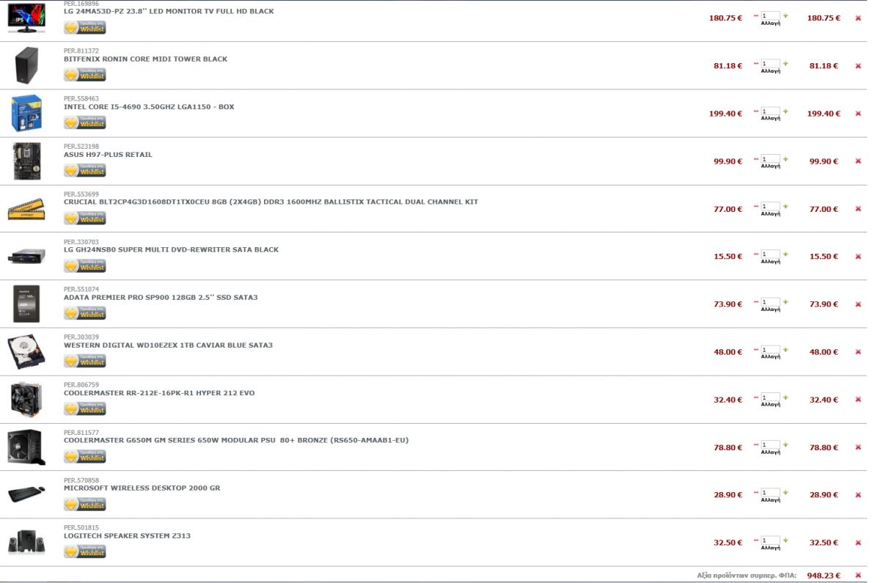Increase quantity of Bitfenix Ronin tower
Screen dimensions: 880x583
click(785, 63)
